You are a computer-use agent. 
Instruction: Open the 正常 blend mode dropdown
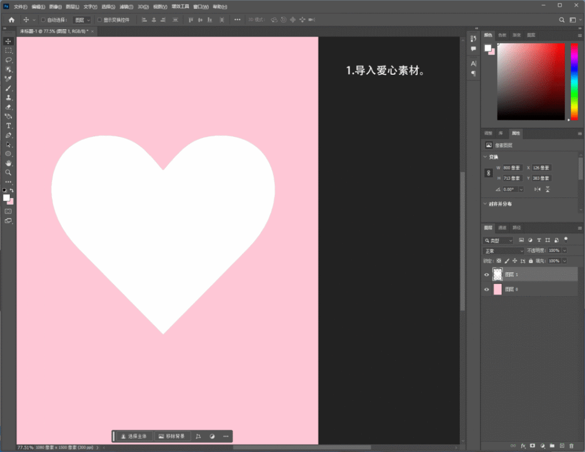[504, 251]
